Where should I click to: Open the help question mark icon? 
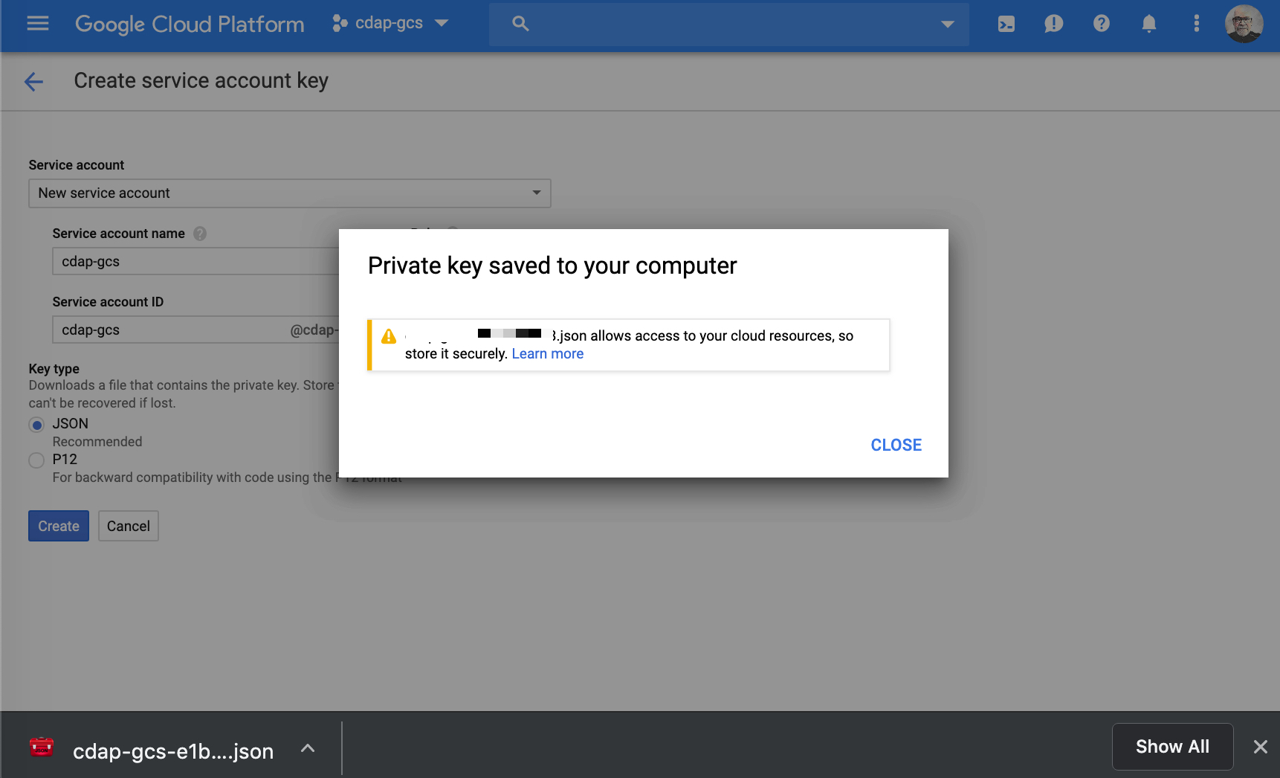click(1101, 24)
